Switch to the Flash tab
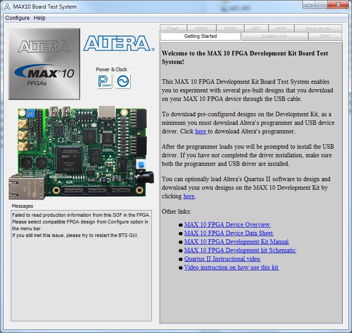352x333 pixels. tap(173, 29)
